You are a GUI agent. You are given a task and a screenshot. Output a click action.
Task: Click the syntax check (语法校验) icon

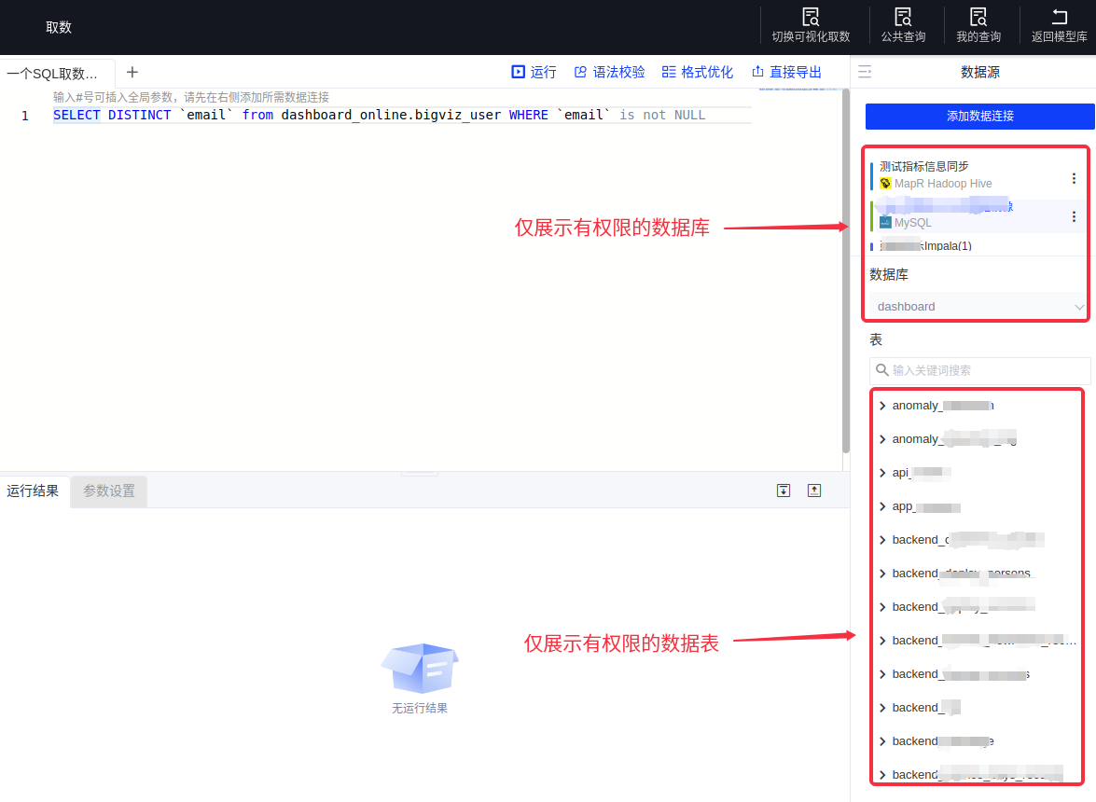[580, 72]
